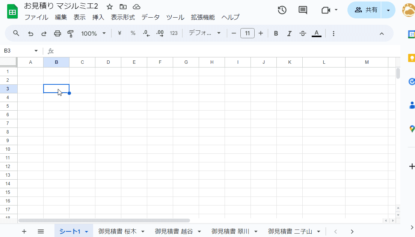Image resolution: width=415 pixels, height=237 pixels.
Task: Switch to the 御見積書 翠川 sheet tab
Action: pos(230,231)
